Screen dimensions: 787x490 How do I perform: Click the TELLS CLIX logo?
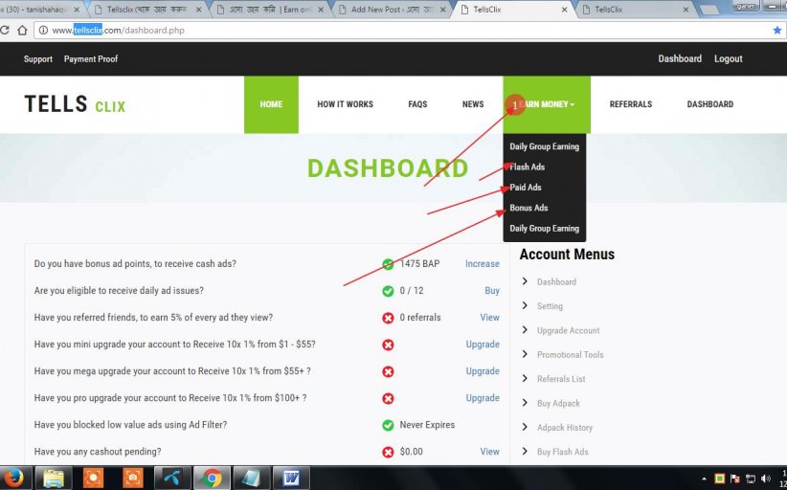(x=75, y=104)
